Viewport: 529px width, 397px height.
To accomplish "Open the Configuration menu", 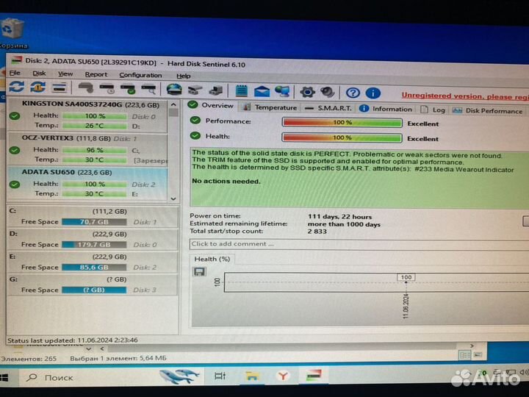I will point(140,75).
